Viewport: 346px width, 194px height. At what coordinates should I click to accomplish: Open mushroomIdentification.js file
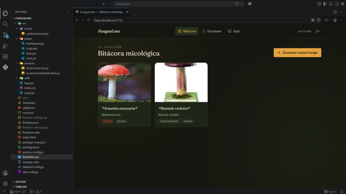click(42, 73)
